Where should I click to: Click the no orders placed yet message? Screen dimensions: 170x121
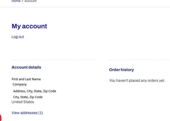tap(137, 81)
